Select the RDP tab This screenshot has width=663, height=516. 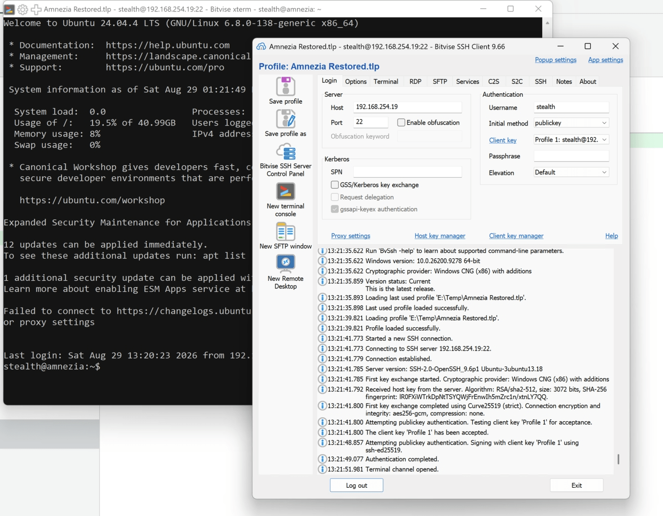[415, 81]
